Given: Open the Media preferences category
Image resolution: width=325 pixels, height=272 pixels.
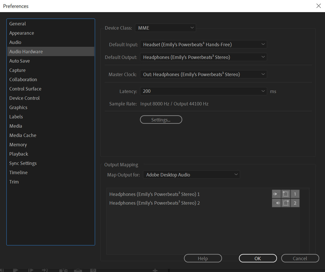Looking at the screenshot, I should (x=51, y=126).
